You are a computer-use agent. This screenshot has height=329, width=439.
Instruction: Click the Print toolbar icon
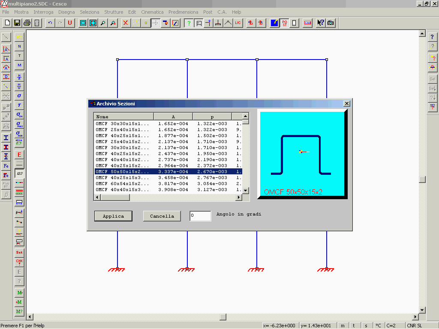[27, 23]
